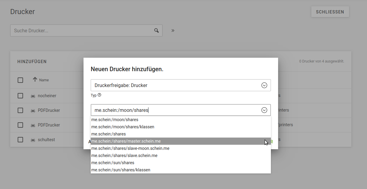Image resolution: width=367 pixels, height=189 pixels.
Task: Click the sort arrow beside Name column
Action: [x=35, y=80]
